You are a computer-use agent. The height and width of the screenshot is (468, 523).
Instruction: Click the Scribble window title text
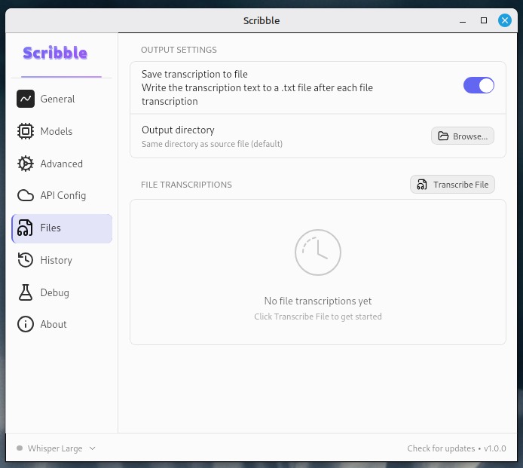(261, 20)
